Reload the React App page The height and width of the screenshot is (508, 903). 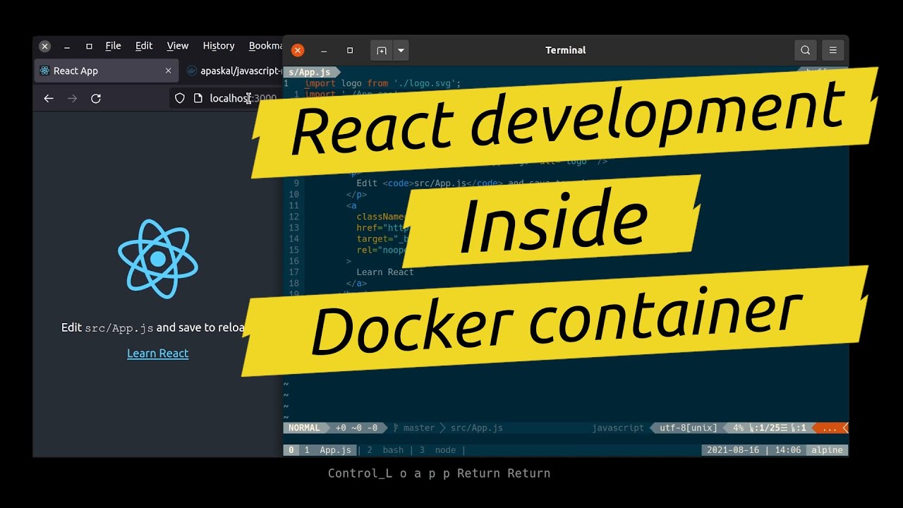(x=96, y=99)
